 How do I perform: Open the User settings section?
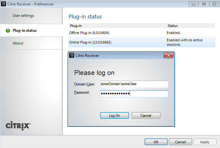[x=23, y=16]
